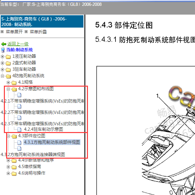Click the 当前:制动系统 computer icon

[3, 50]
